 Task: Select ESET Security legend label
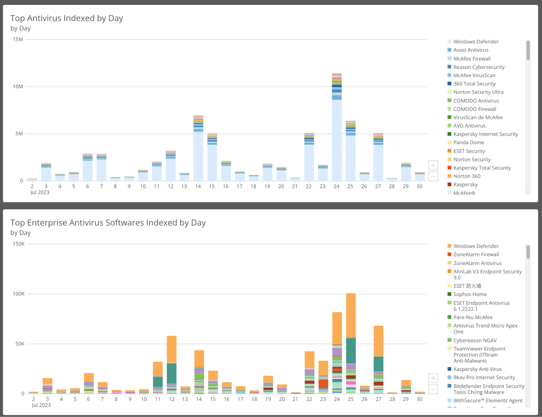[469, 151]
